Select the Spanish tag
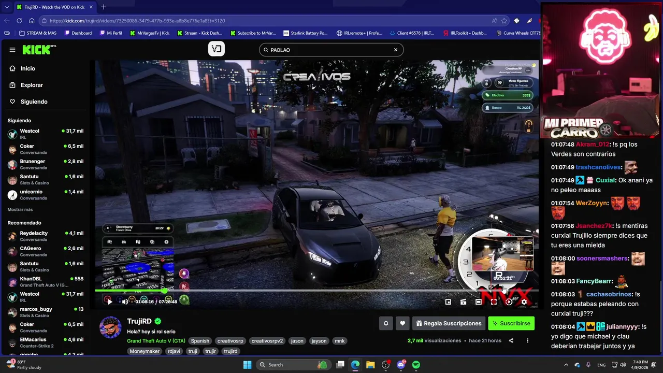663x373 pixels. point(200,341)
